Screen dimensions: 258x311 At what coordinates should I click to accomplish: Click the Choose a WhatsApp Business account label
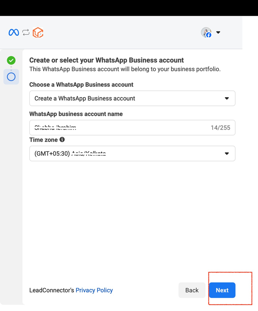[81, 85]
